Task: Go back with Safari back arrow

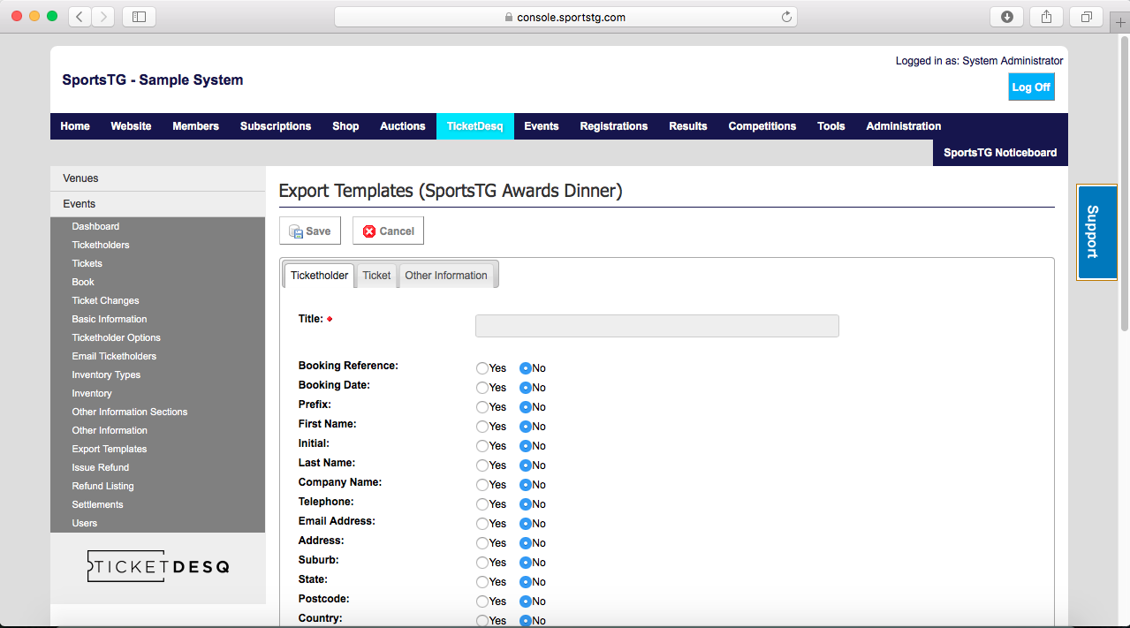Action: pos(80,16)
